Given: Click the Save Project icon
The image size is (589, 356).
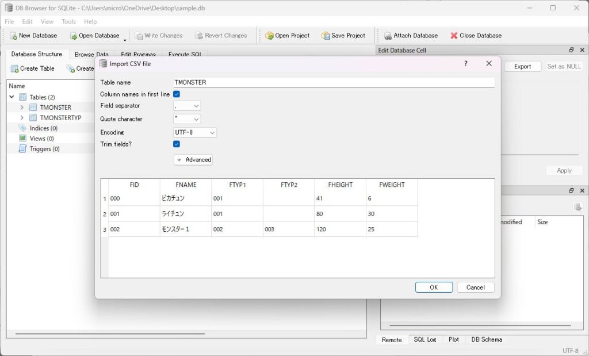Looking at the screenshot, I should [326, 36].
